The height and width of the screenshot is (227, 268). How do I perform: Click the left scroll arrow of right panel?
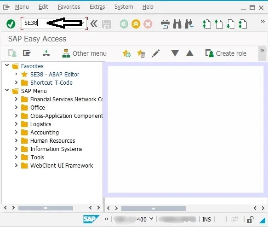(108, 208)
